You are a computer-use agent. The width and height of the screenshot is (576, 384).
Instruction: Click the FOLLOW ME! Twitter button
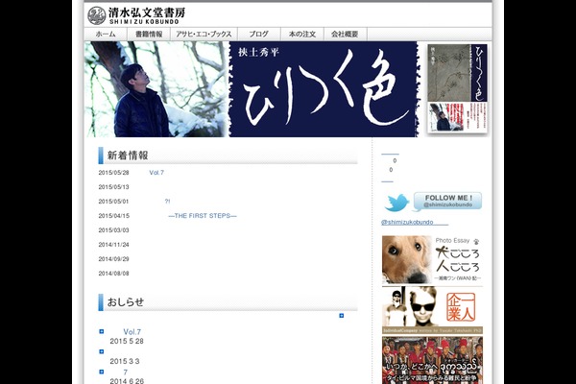pyautogui.click(x=447, y=201)
